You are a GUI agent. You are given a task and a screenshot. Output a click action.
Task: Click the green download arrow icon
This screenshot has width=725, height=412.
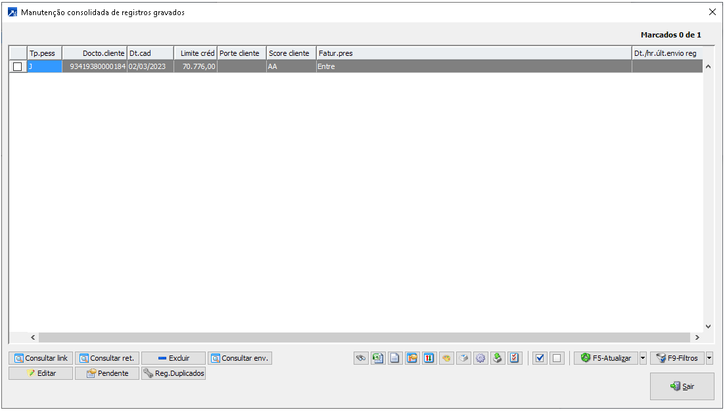tap(498, 358)
